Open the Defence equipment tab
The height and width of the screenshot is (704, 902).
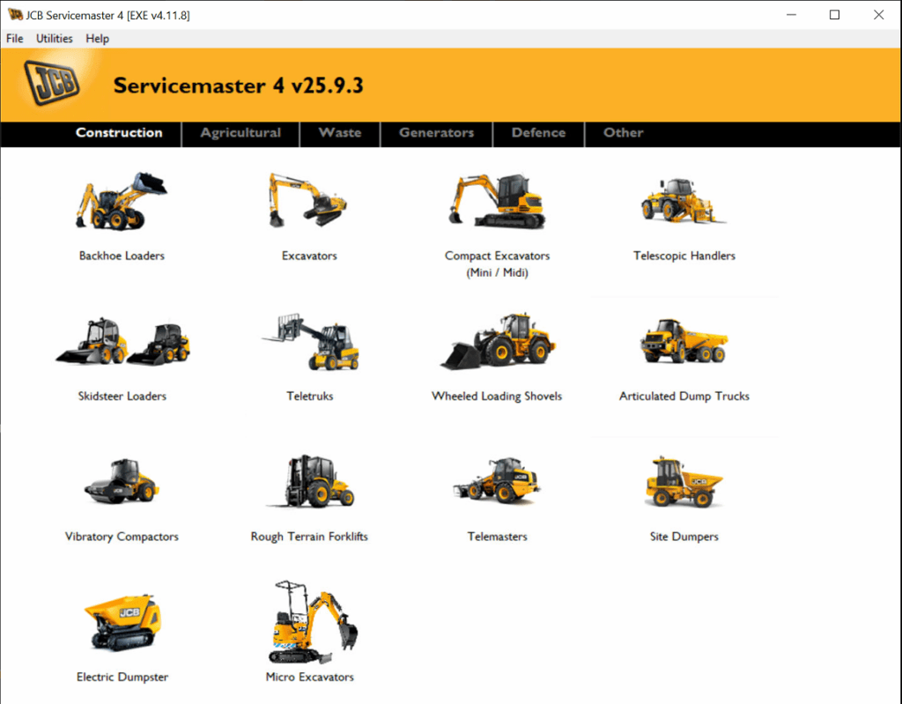(x=538, y=134)
